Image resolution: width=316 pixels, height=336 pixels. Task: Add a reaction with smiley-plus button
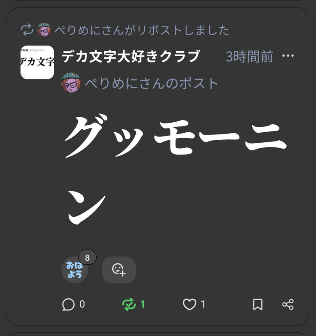pyautogui.click(x=119, y=270)
